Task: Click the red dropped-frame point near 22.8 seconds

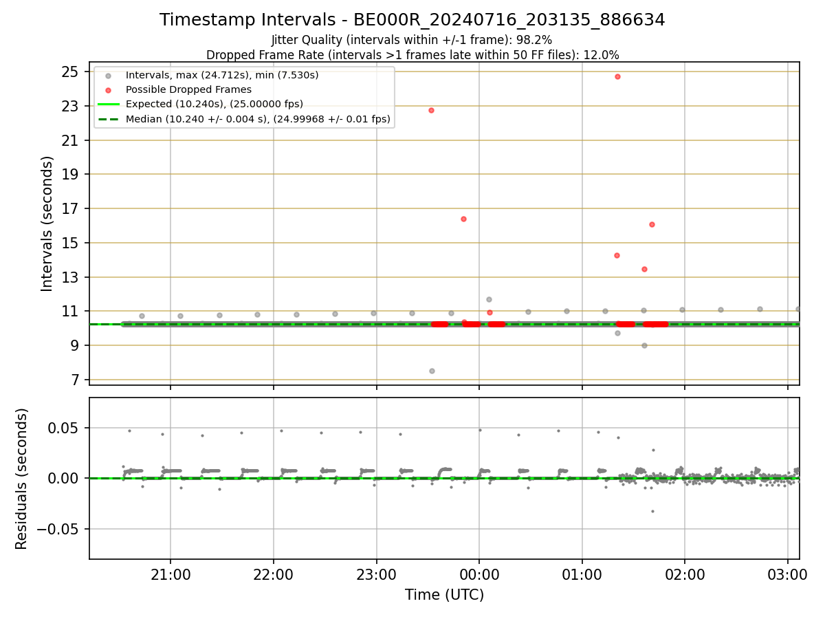Action: tap(431, 110)
